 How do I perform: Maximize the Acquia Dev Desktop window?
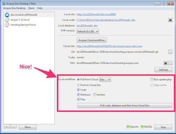tap(164, 4)
